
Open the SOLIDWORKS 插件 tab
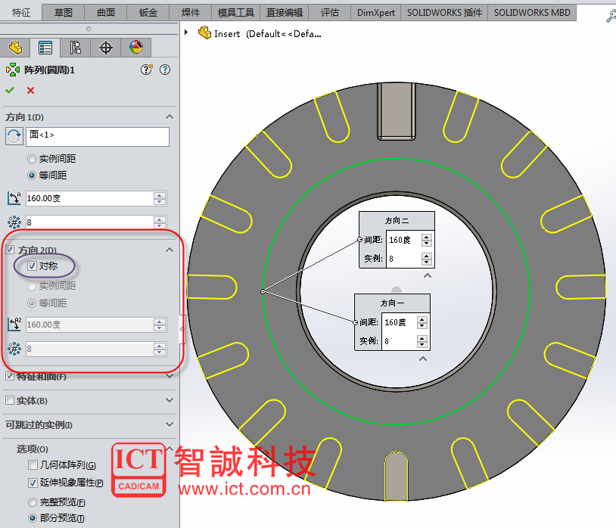[444, 13]
